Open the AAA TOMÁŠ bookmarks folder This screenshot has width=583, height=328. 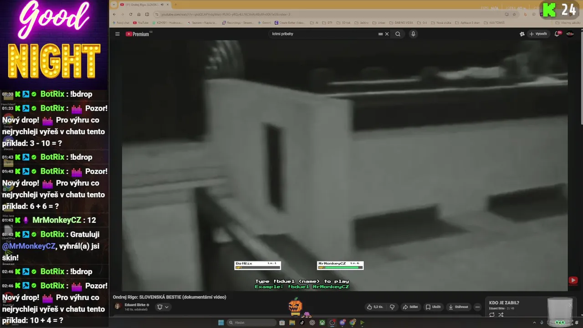click(494, 22)
